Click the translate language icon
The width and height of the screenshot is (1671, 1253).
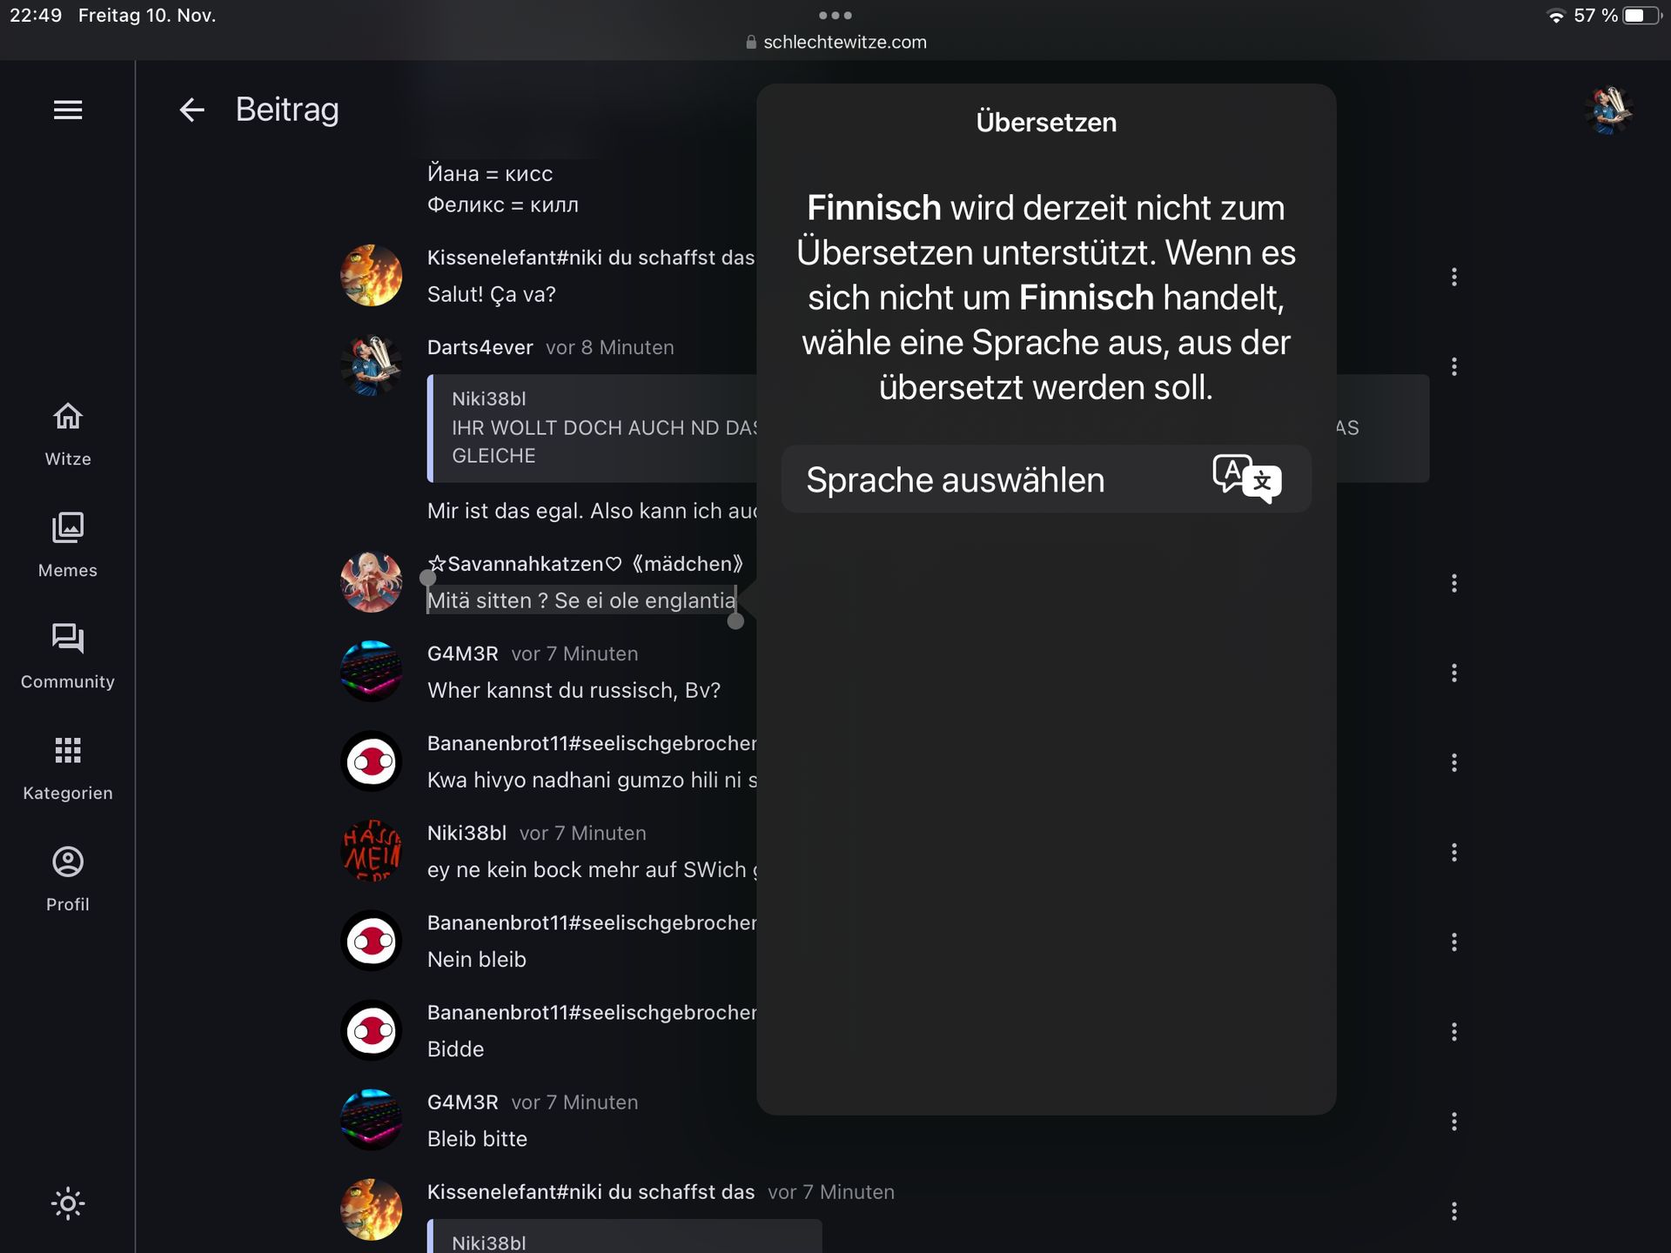1246,479
